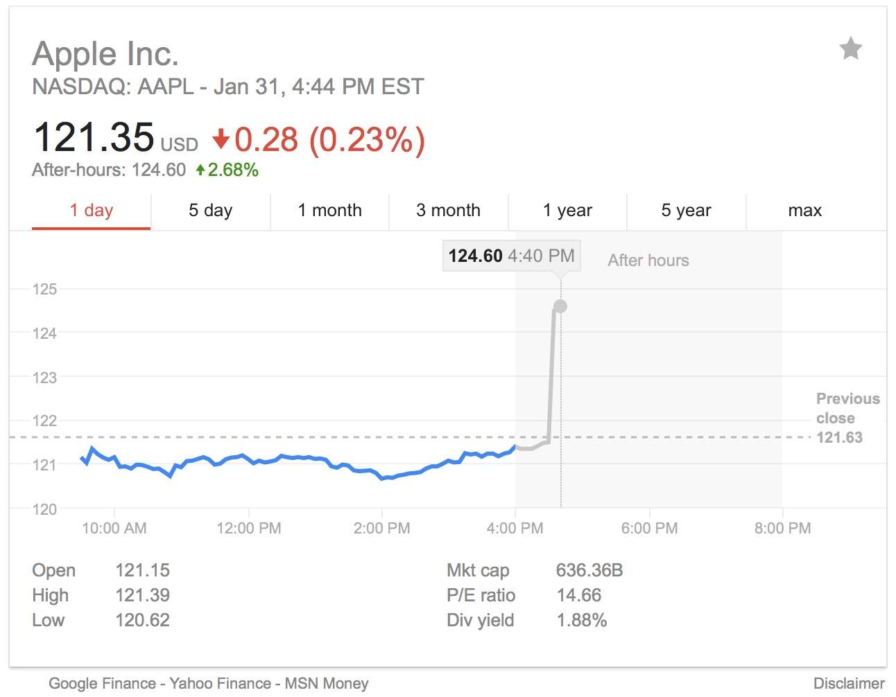Click the Previous close 121.63 label
This screenshot has width=896, height=697.
click(x=846, y=418)
